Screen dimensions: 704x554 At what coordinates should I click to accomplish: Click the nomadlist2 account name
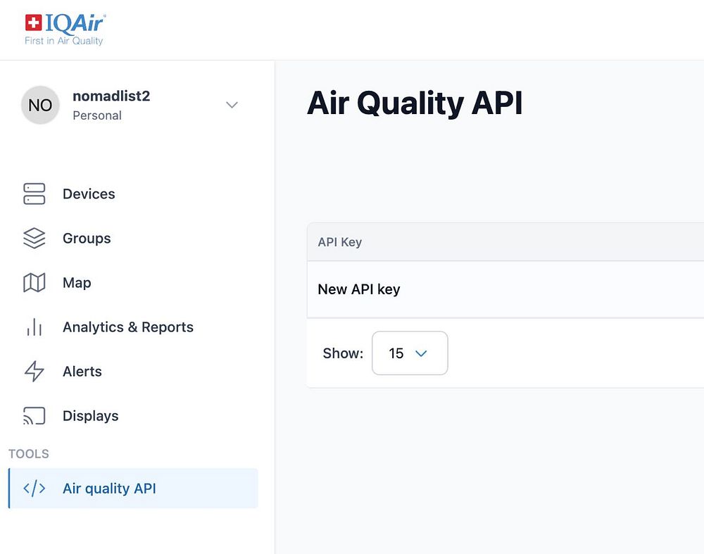pos(111,96)
